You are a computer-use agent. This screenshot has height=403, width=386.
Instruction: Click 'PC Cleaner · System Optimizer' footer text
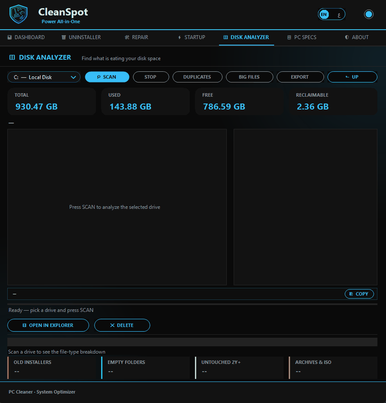[x=42, y=392]
